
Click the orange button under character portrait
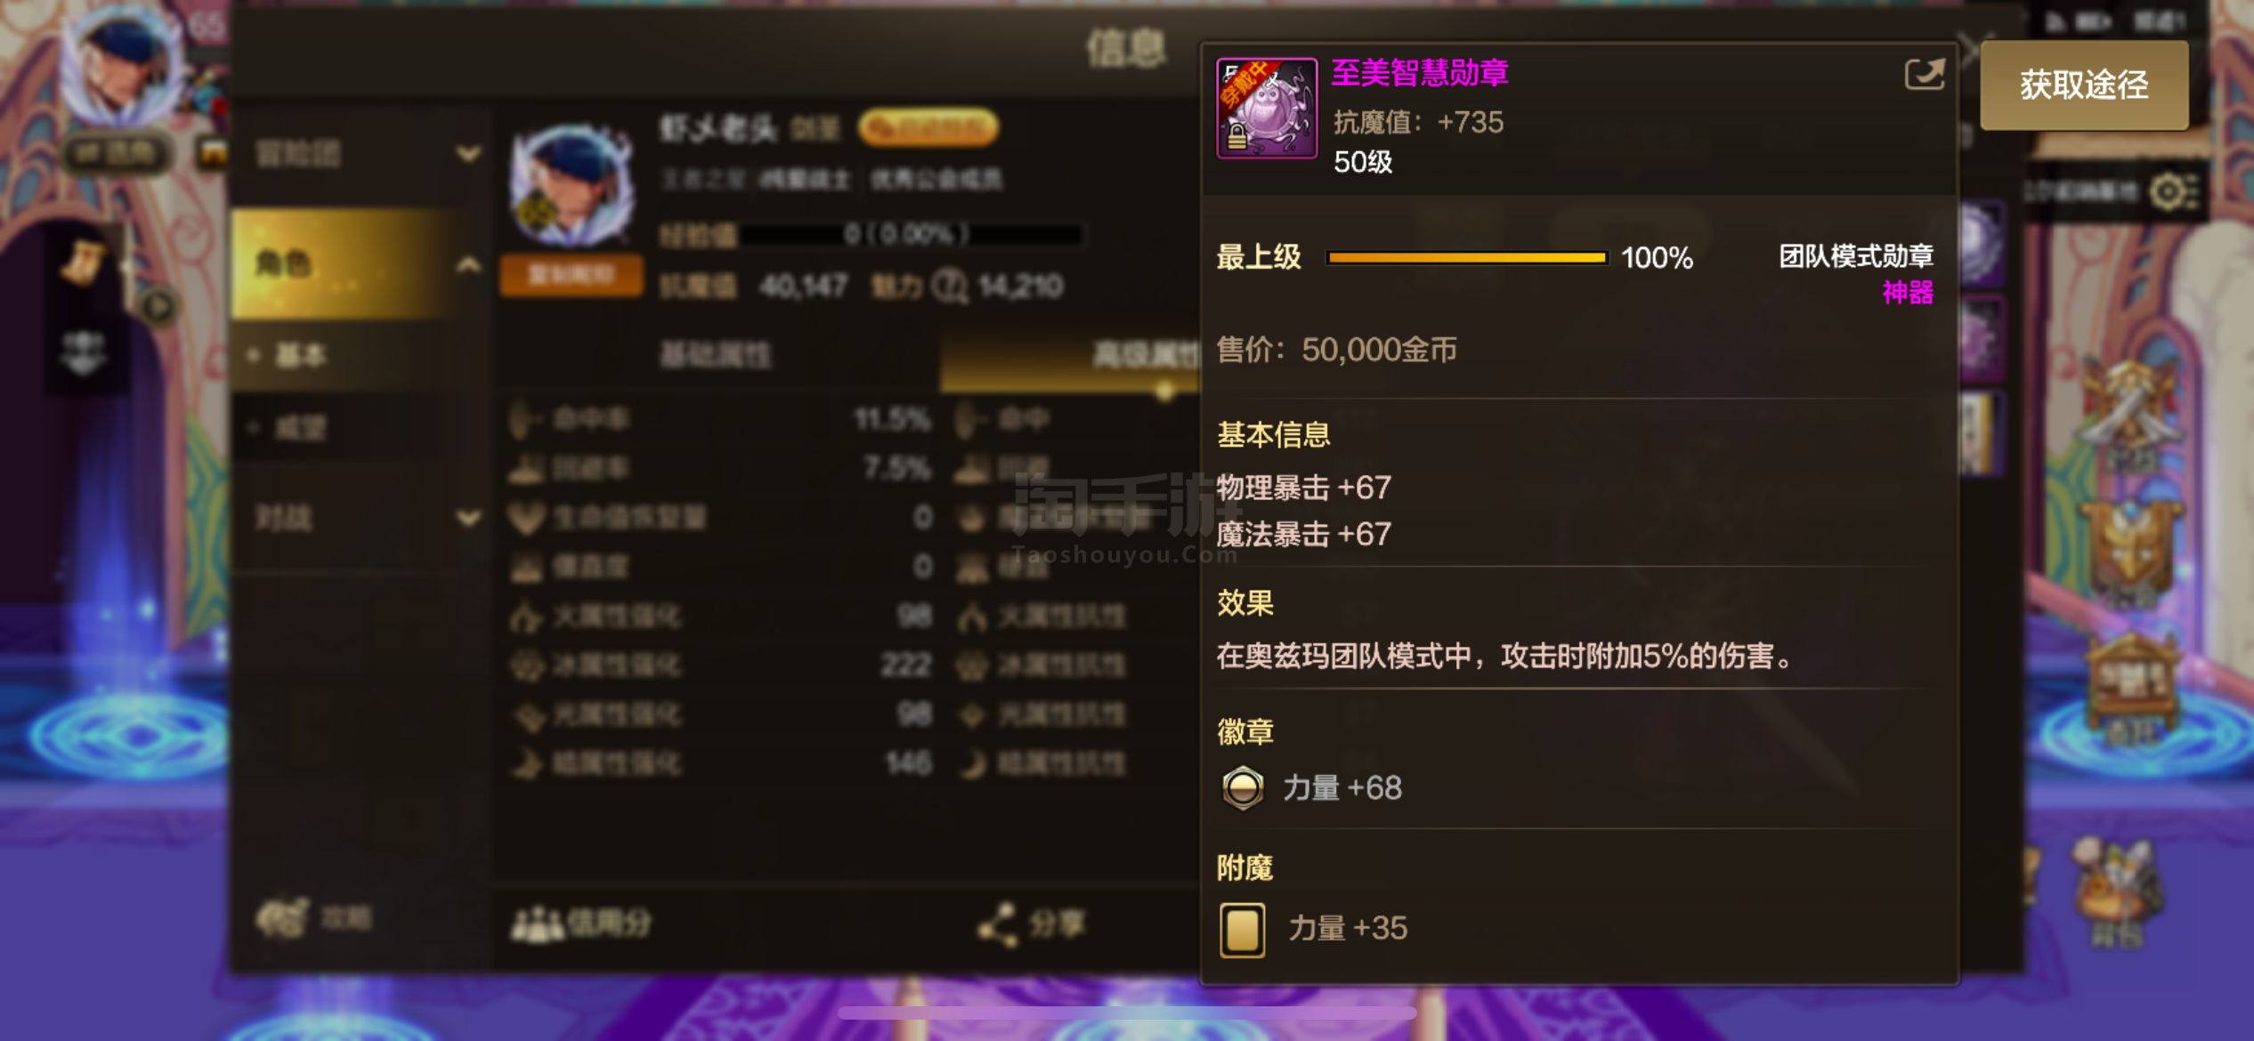point(572,274)
